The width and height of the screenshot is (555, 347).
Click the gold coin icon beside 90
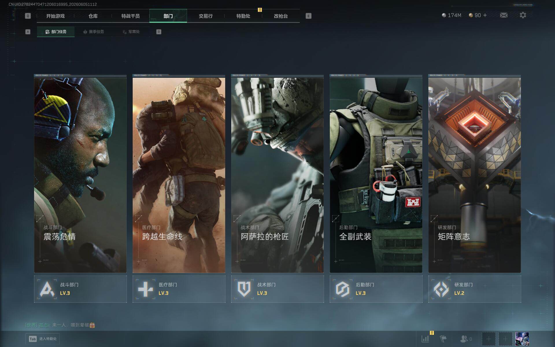[471, 15]
